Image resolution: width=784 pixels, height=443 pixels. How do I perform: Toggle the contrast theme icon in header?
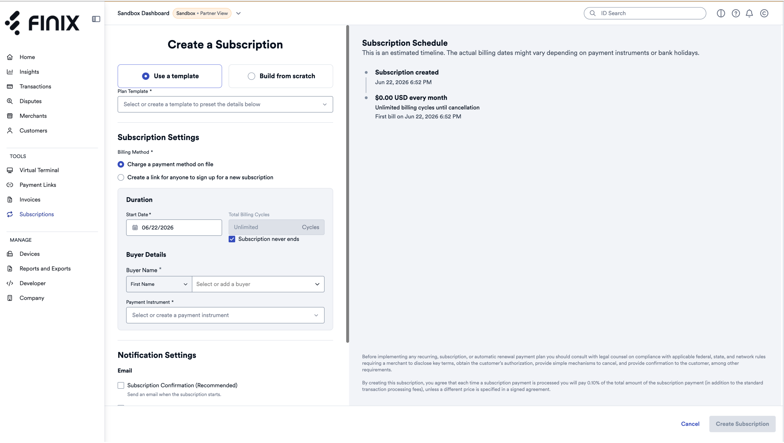[x=721, y=13]
